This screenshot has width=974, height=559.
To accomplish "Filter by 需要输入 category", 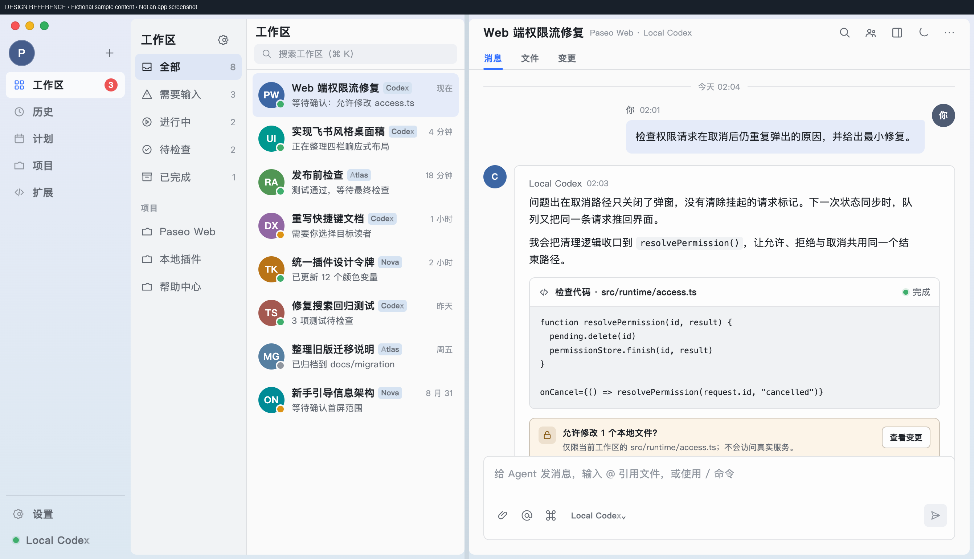I will (x=188, y=94).
